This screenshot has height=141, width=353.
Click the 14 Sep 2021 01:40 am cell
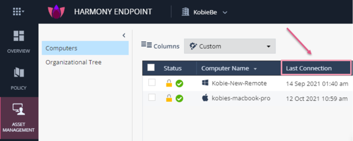click(317, 84)
